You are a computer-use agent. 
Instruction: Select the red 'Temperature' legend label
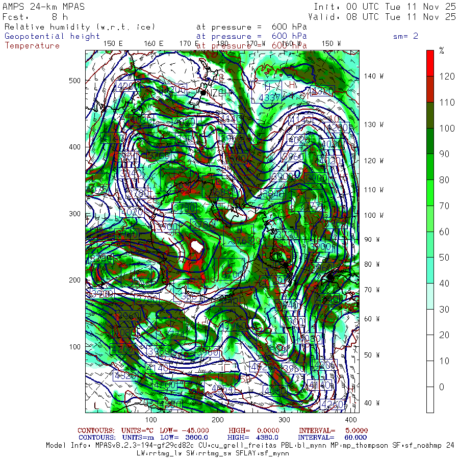pyautogui.click(x=32, y=46)
